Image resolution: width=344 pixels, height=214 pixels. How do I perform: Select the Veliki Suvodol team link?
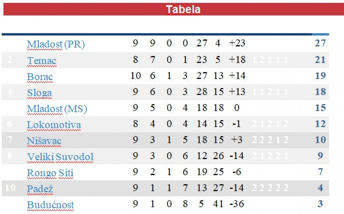pos(60,156)
